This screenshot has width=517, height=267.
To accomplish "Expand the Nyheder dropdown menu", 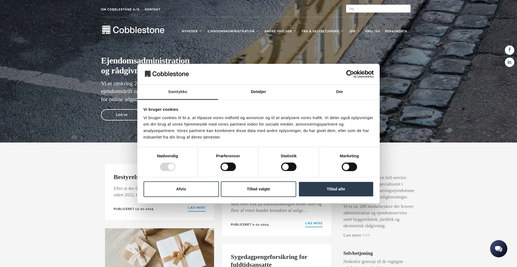I will tap(191, 31).
